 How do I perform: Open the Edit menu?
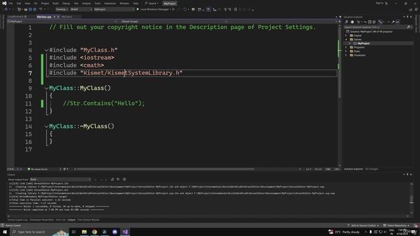19,3
